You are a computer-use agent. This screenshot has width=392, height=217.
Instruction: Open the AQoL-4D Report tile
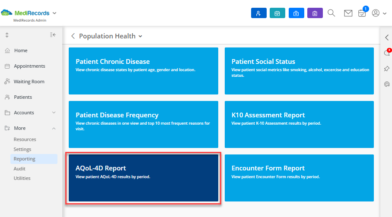coord(143,178)
